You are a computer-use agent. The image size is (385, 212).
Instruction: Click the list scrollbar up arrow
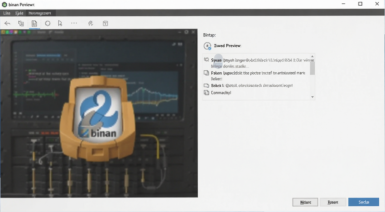(312, 56)
